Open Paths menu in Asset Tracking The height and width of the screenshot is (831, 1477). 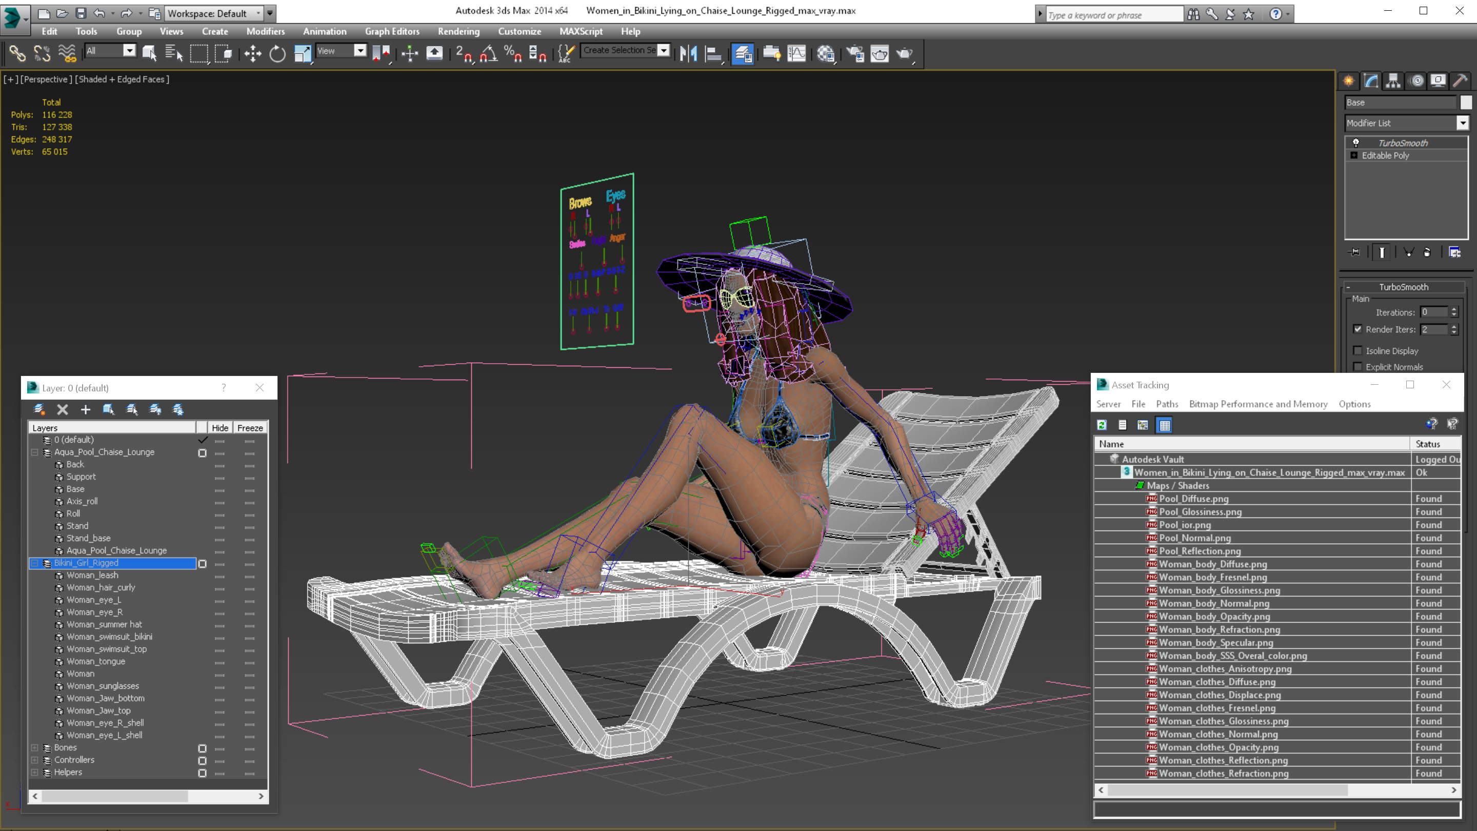tap(1167, 404)
